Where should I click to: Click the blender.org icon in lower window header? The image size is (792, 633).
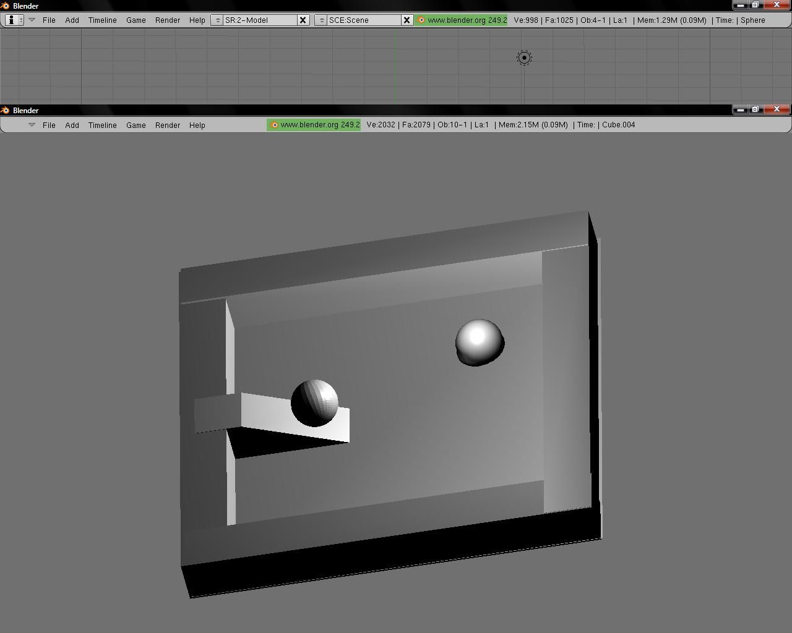pos(274,125)
